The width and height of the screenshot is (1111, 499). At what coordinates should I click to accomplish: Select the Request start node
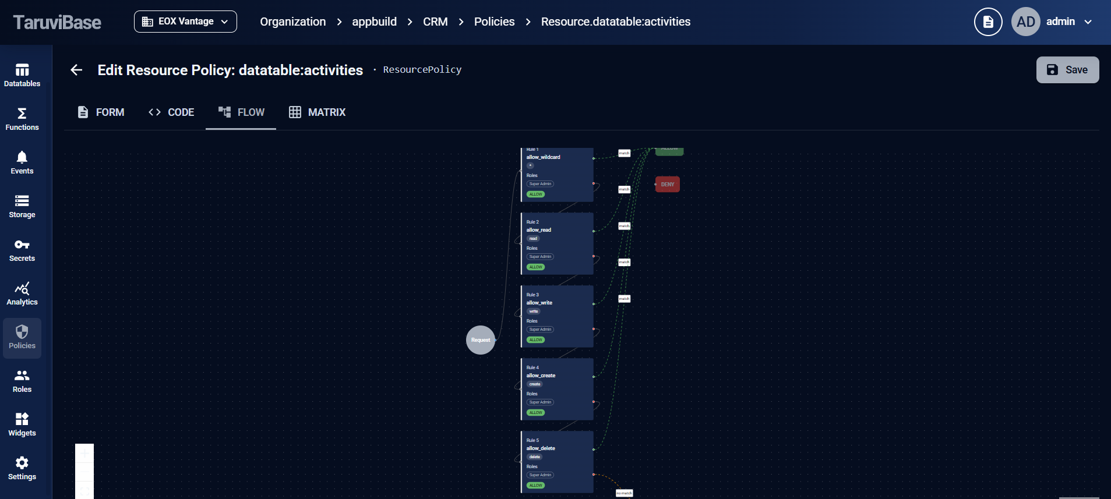click(x=481, y=340)
